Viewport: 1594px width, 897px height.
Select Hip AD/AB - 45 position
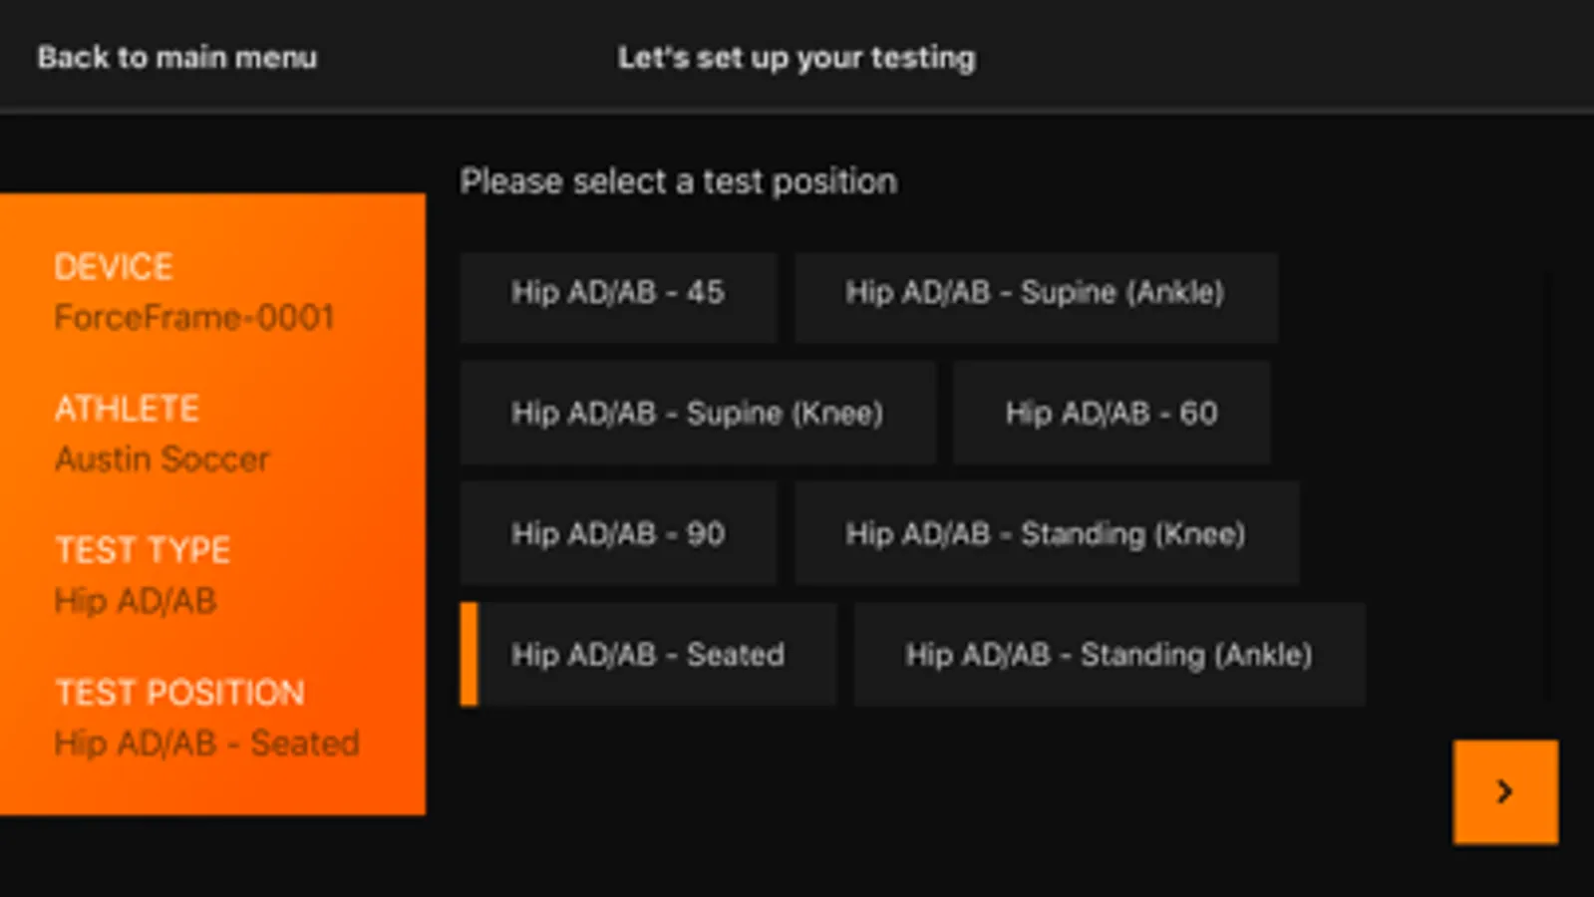[618, 295]
